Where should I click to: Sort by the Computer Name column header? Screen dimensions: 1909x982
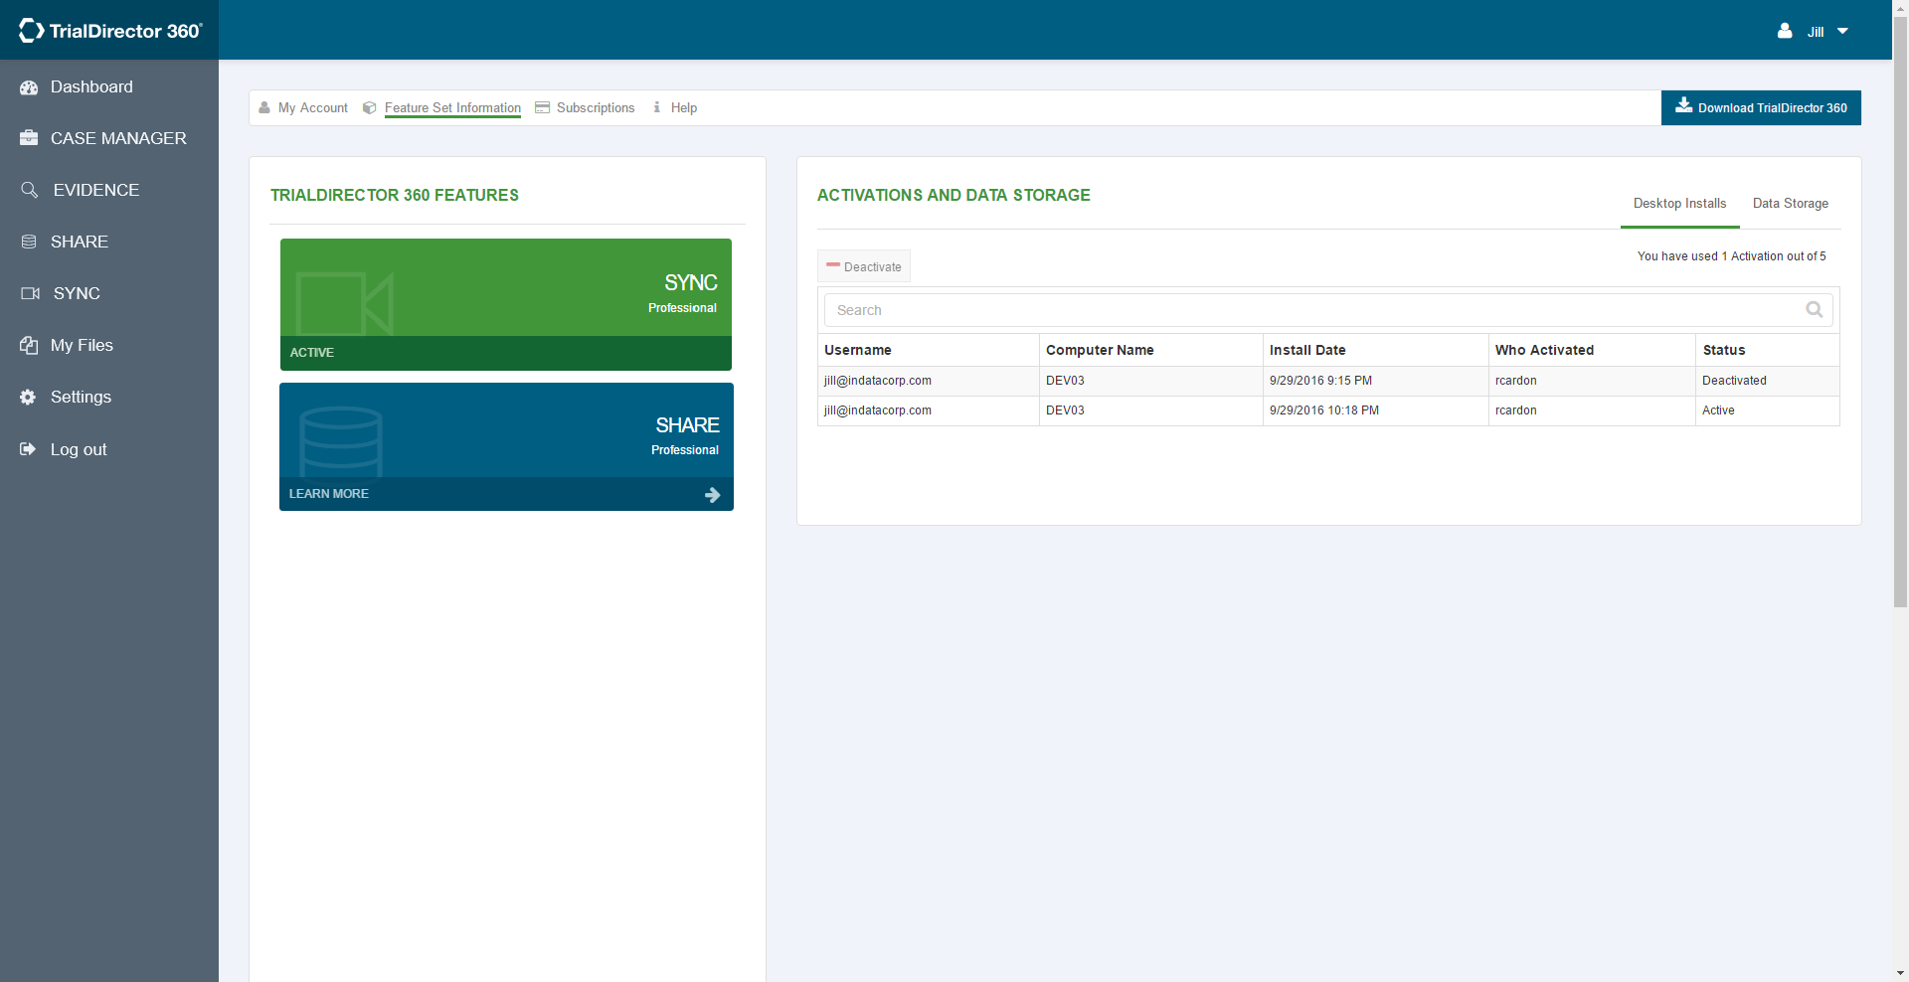pos(1150,350)
